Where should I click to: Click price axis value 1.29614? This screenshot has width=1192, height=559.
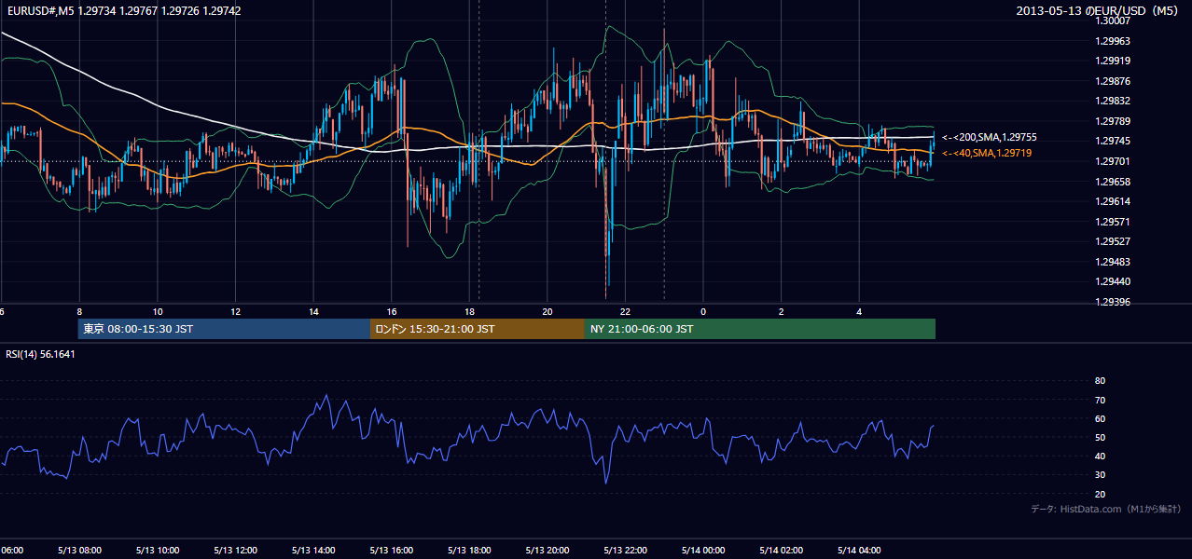pyautogui.click(x=1112, y=201)
